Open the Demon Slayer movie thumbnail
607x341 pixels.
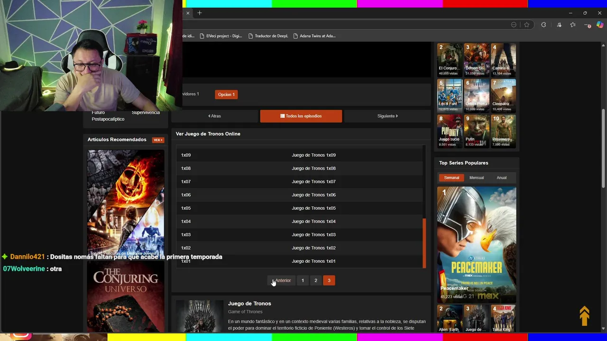[x=477, y=60]
